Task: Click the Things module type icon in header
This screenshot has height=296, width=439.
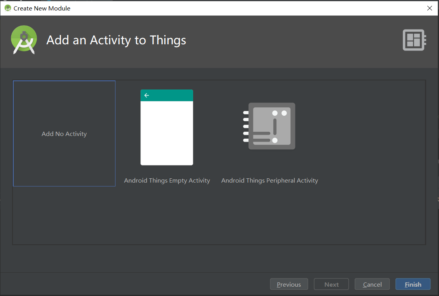Action: 415,40
